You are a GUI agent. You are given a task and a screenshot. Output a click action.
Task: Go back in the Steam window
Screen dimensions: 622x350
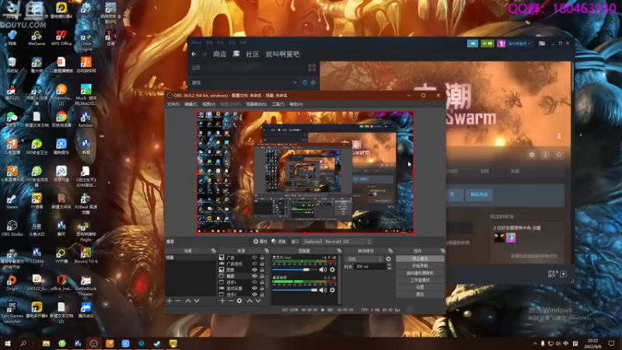point(194,54)
